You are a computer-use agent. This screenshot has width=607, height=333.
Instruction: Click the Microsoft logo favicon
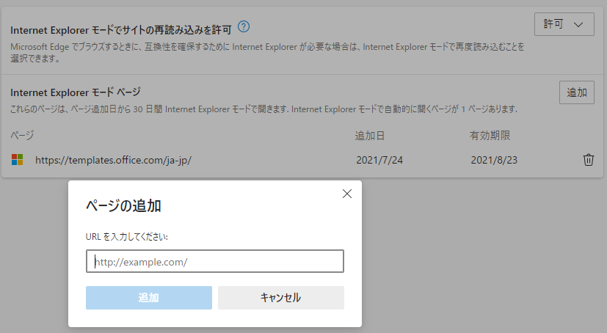click(x=18, y=160)
